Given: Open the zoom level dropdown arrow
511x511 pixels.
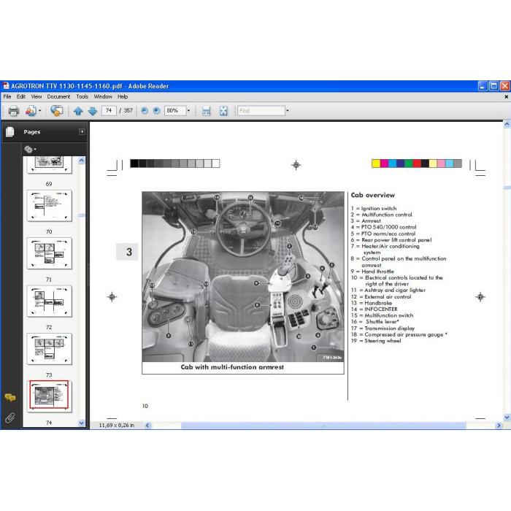Looking at the screenshot, I should click(x=188, y=110).
